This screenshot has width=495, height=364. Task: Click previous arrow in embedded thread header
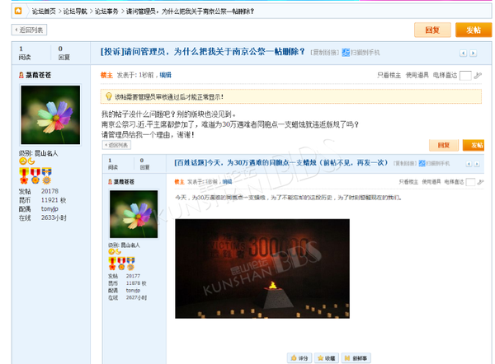pos(469,164)
